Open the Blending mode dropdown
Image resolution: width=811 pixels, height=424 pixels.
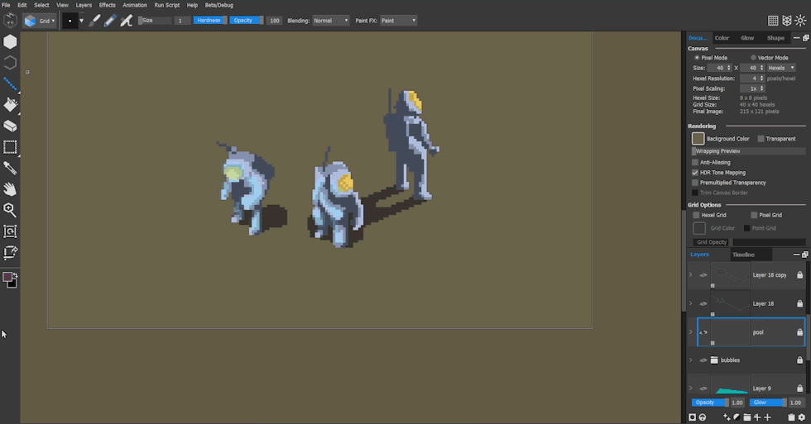pos(330,21)
